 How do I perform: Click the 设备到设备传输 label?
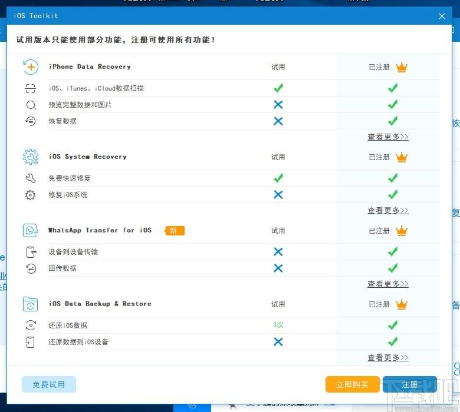73,252
